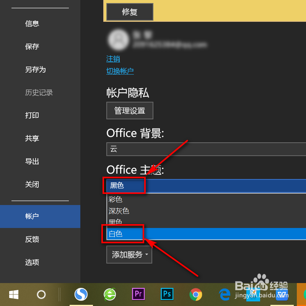306x306 pixels.
Task: Open Microsoft Edge from the taskbar
Action: point(224,294)
